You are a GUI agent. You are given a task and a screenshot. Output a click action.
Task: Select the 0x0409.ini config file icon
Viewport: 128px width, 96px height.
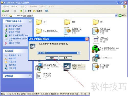[96, 31]
